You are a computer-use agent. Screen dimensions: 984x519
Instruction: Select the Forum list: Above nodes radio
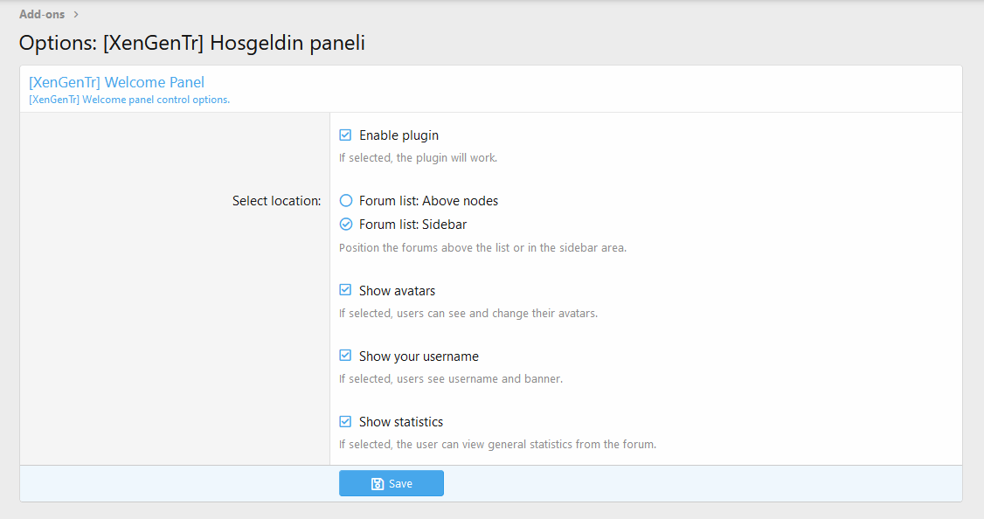[x=345, y=201]
